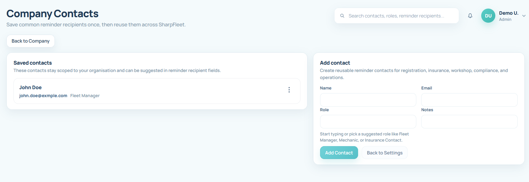Image resolution: width=529 pixels, height=182 pixels.
Task: Open the notification bell
Action: click(470, 16)
